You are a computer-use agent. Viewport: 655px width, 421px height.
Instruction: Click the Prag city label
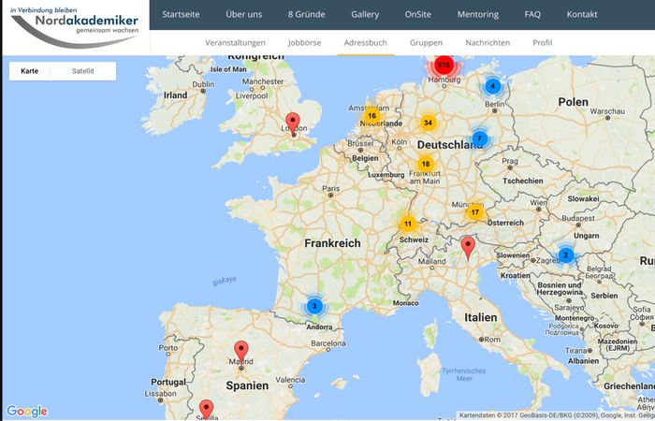point(510,161)
